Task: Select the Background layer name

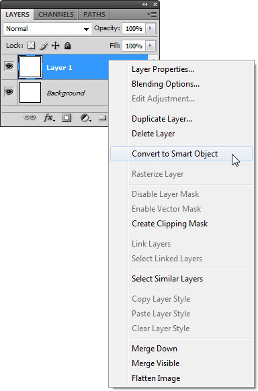Action: coord(66,93)
